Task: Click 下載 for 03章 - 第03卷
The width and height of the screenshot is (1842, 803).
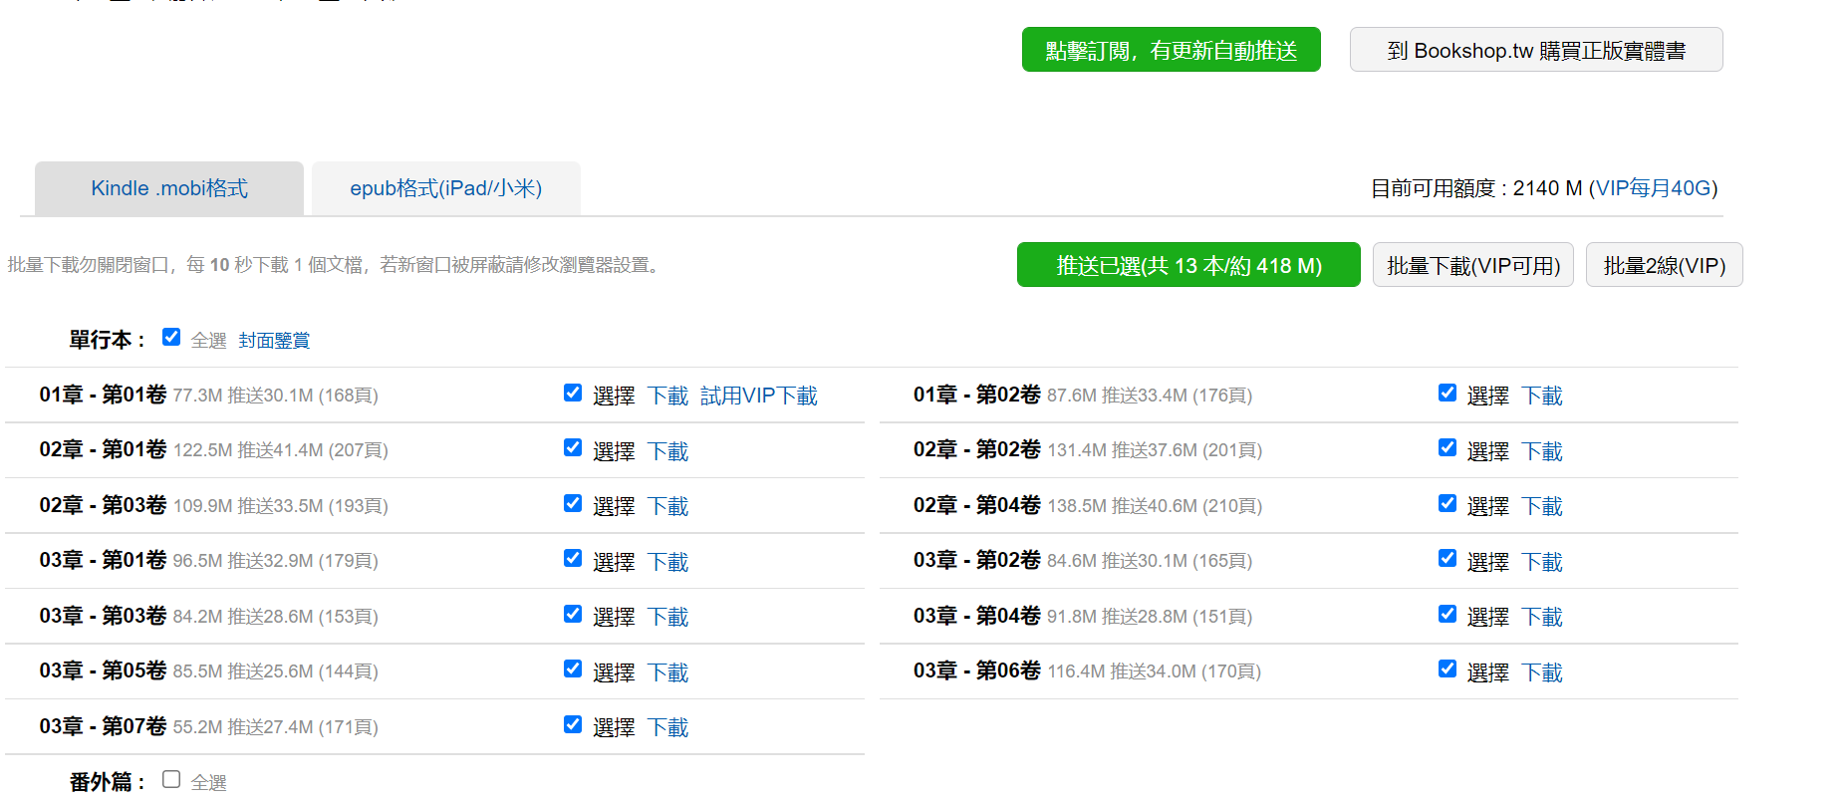Action: tap(667, 618)
